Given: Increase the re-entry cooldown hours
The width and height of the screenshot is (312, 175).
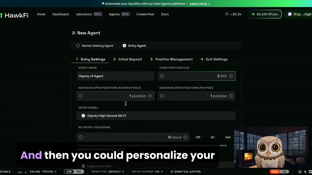Looking at the screenshot, I should [x=185, y=137].
